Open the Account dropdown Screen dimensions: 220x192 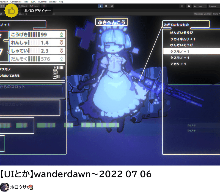click(x=200, y=6)
